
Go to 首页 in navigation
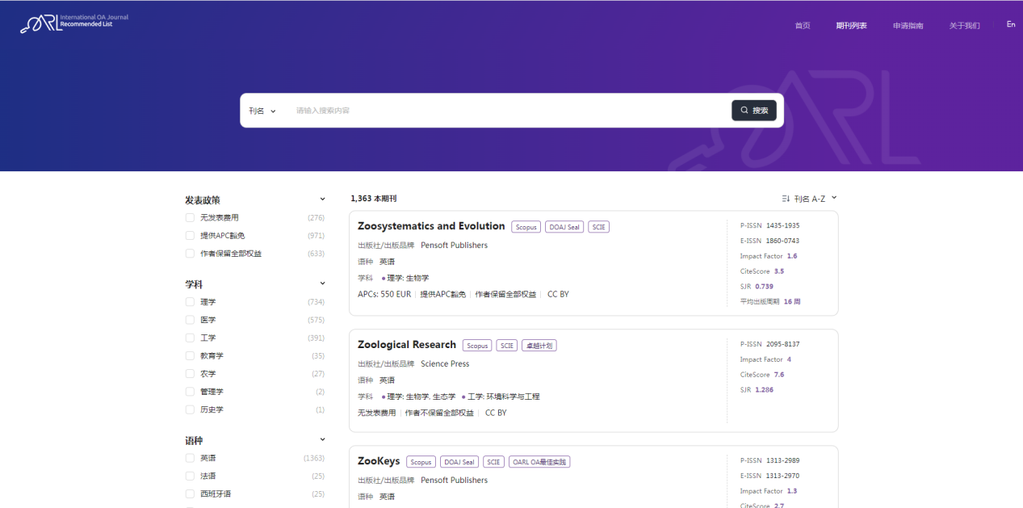tap(803, 26)
